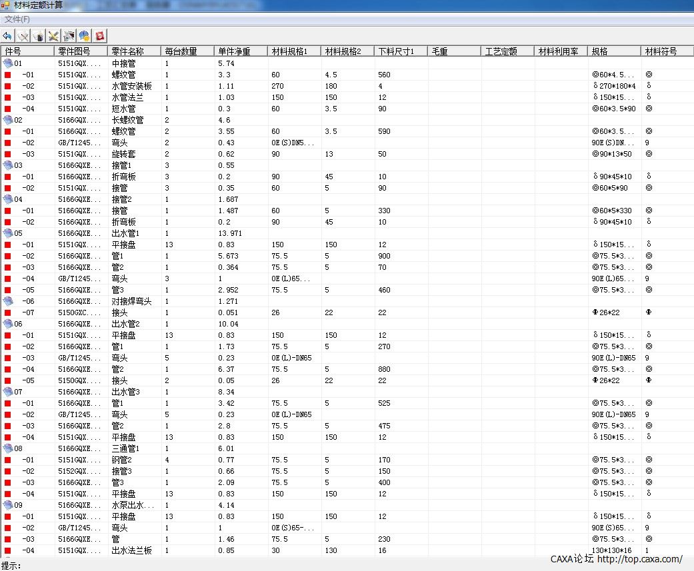
Task: Click the 单件净重 column header
Action: [x=241, y=51]
